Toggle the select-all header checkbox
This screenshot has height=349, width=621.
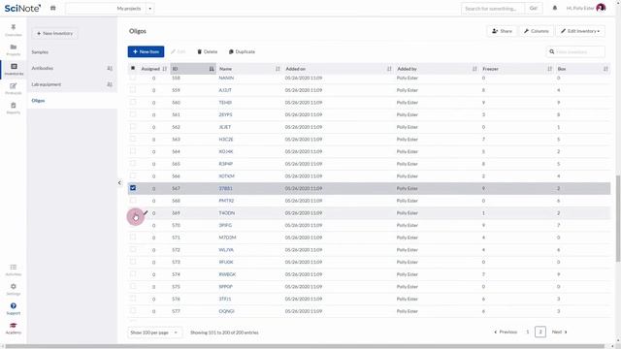click(133, 68)
